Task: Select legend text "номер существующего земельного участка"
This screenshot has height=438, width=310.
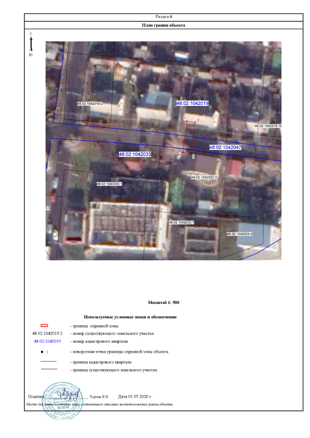Action: click(113, 333)
